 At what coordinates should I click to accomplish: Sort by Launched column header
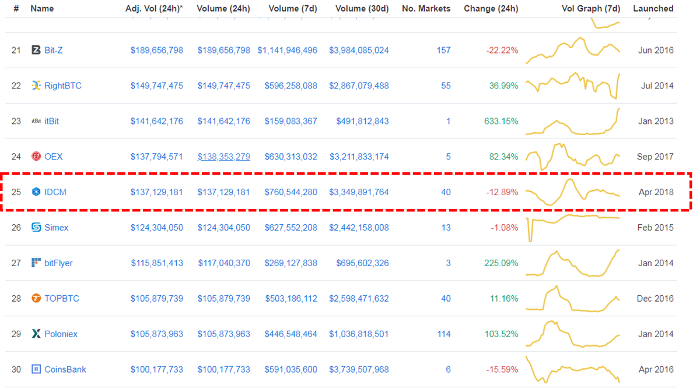pyautogui.click(x=653, y=9)
